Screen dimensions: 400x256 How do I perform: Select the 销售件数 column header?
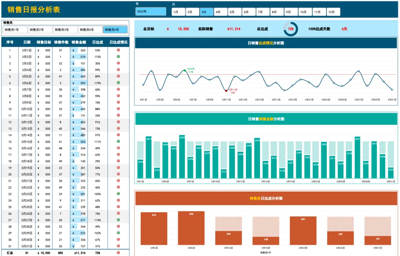click(x=61, y=42)
